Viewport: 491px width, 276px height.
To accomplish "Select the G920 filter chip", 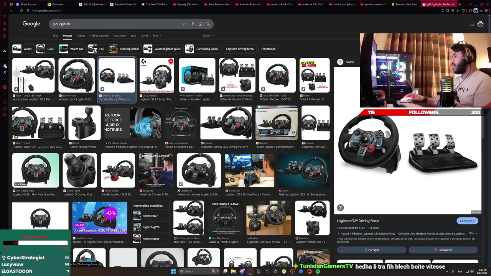I will pos(46,49).
